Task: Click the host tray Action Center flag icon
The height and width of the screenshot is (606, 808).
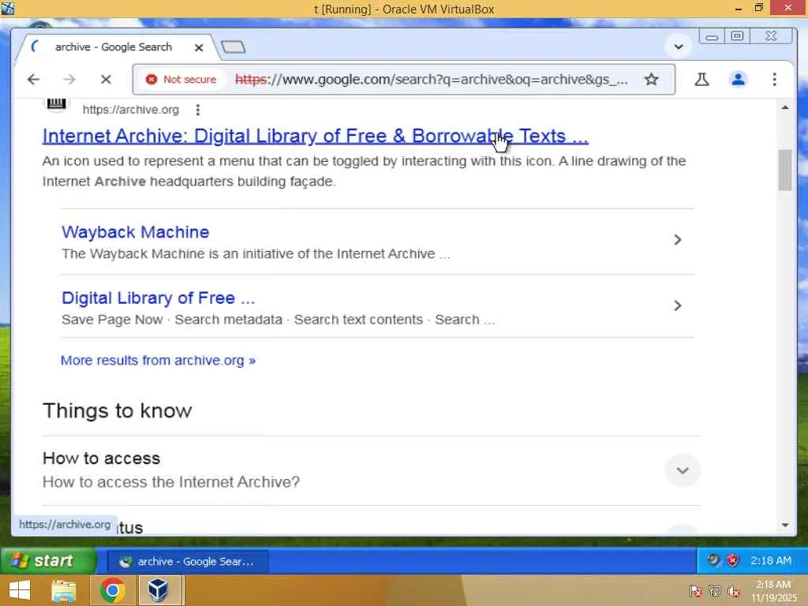Action: [x=695, y=591]
